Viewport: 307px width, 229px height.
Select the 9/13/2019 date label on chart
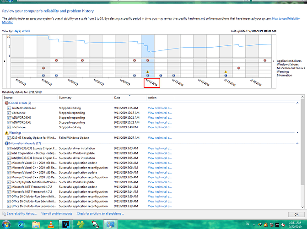[x=178, y=82]
